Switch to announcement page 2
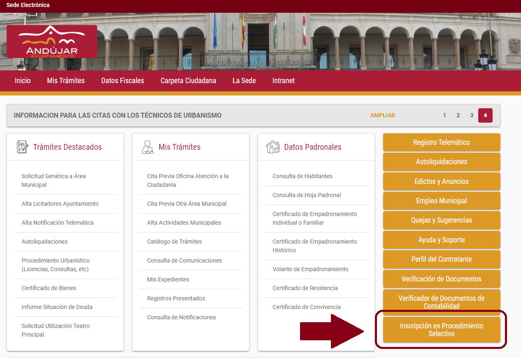Viewport: 521px width, 358px height. (x=458, y=116)
